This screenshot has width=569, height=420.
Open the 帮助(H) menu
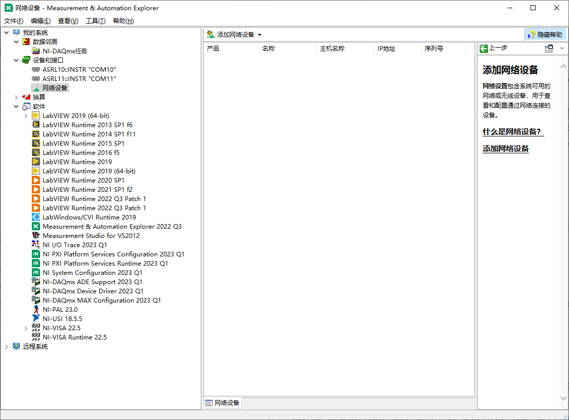(x=123, y=21)
